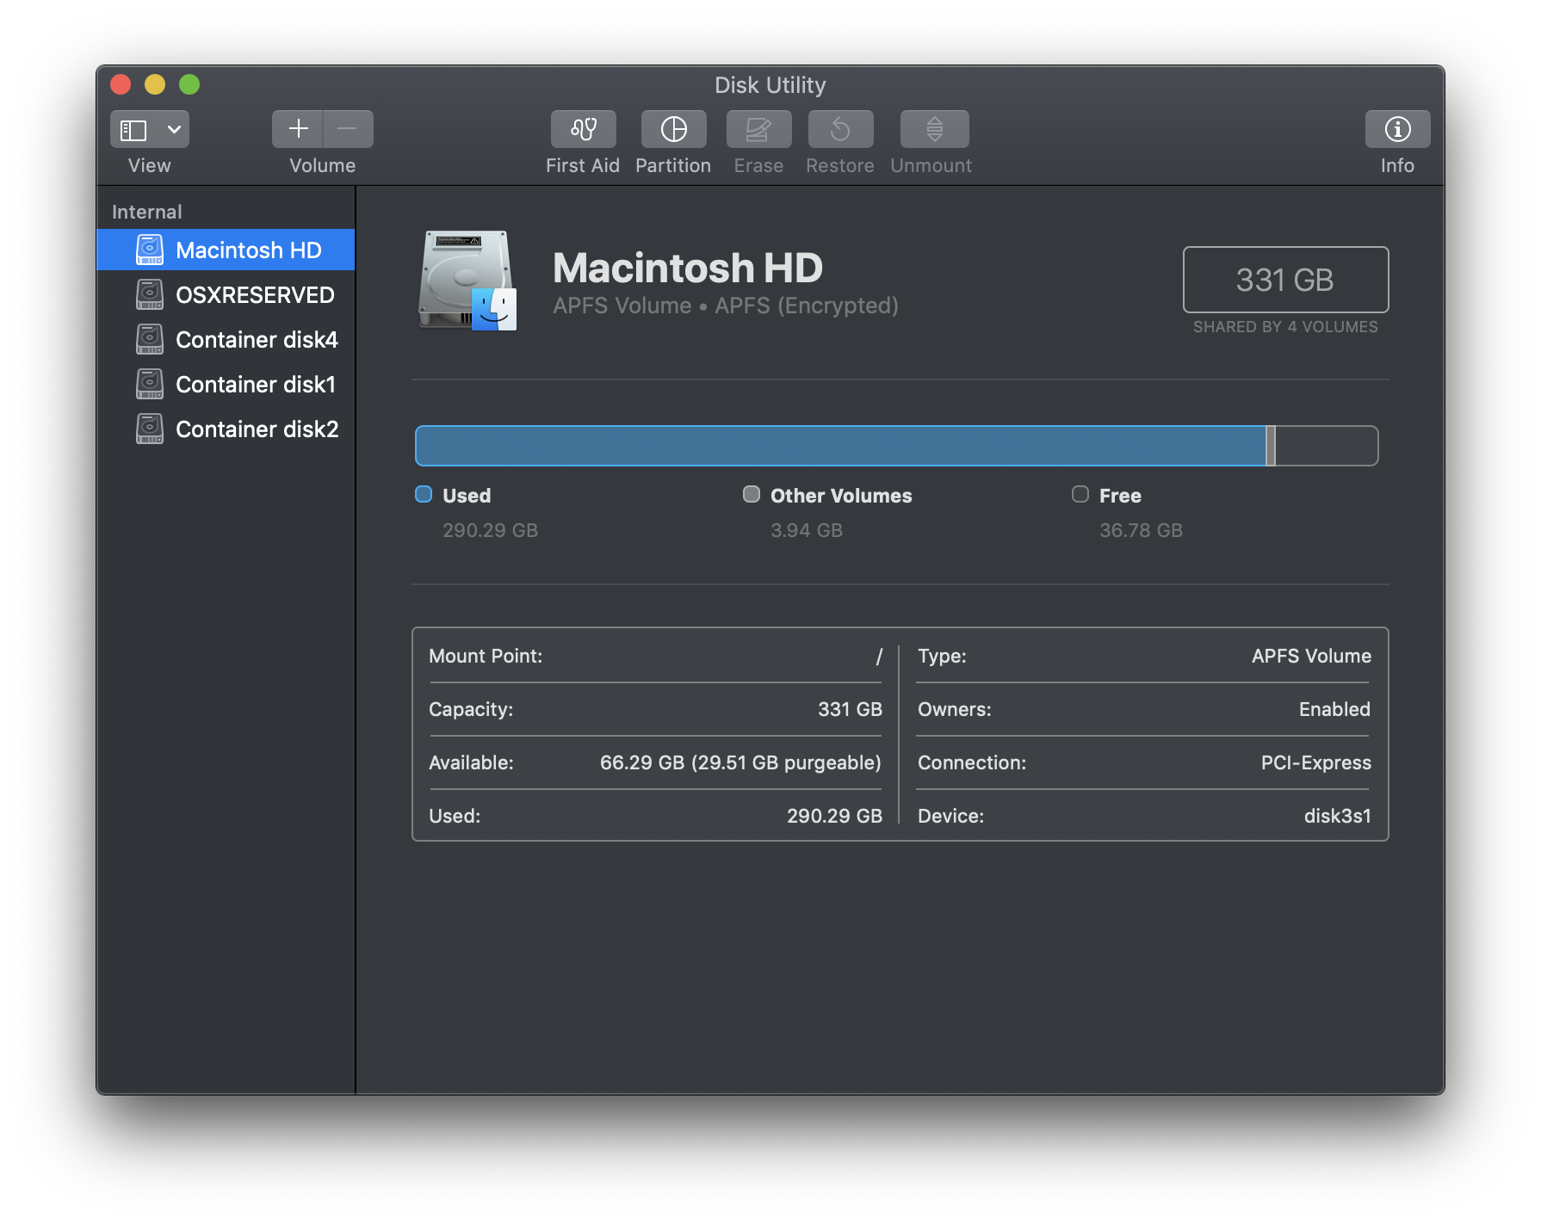Select Macintosh HD in the sidebar
The image size is (1541, 1222).
226,250
